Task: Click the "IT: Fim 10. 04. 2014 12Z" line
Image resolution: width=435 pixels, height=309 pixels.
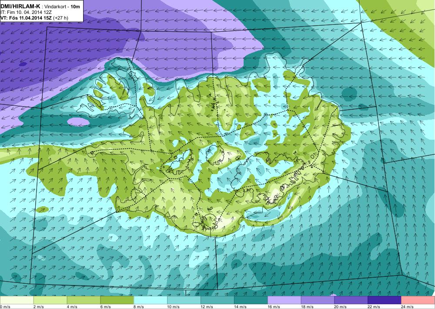Action: tap(26, 12)
